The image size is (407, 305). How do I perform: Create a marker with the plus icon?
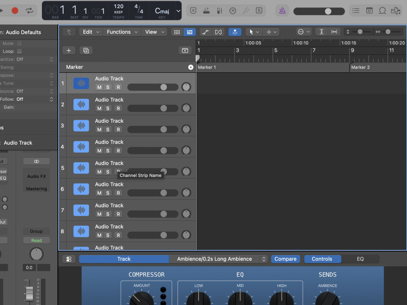190,67
